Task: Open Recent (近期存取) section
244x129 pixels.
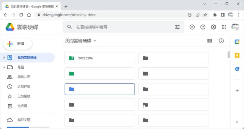Action: [24, 87]
